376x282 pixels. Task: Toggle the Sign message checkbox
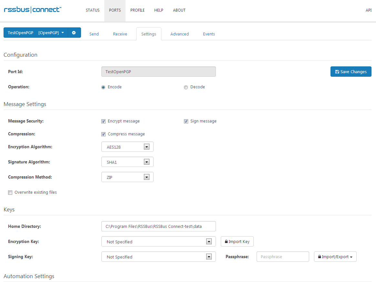tap(186, 121)
